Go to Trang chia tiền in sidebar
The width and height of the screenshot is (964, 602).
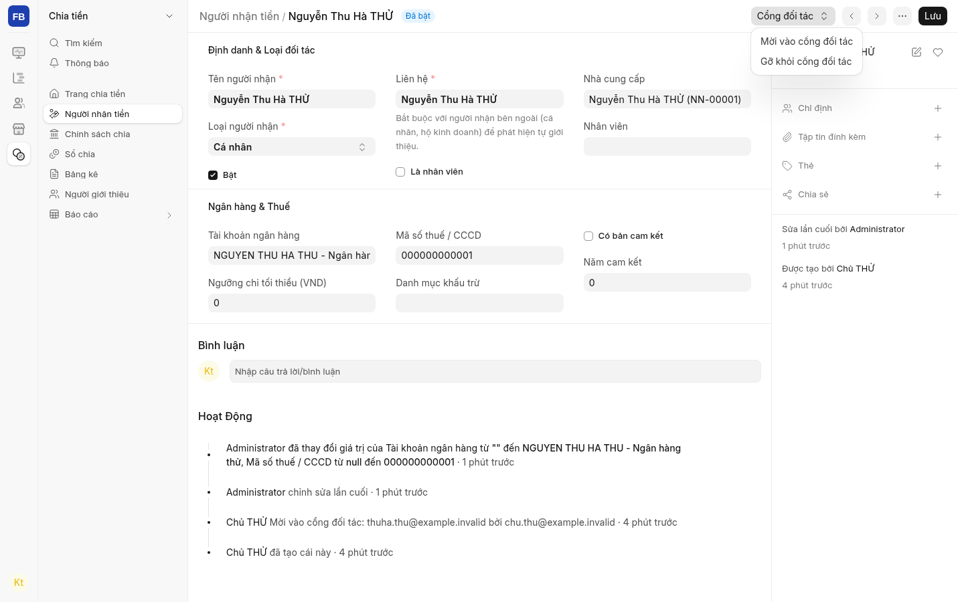[112, 94]
